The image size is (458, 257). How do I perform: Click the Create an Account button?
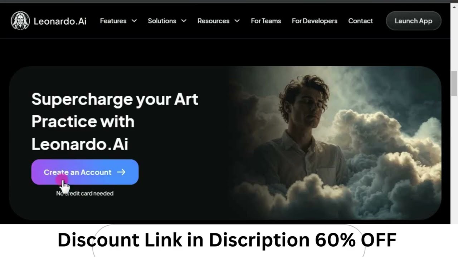coord(85,172)
